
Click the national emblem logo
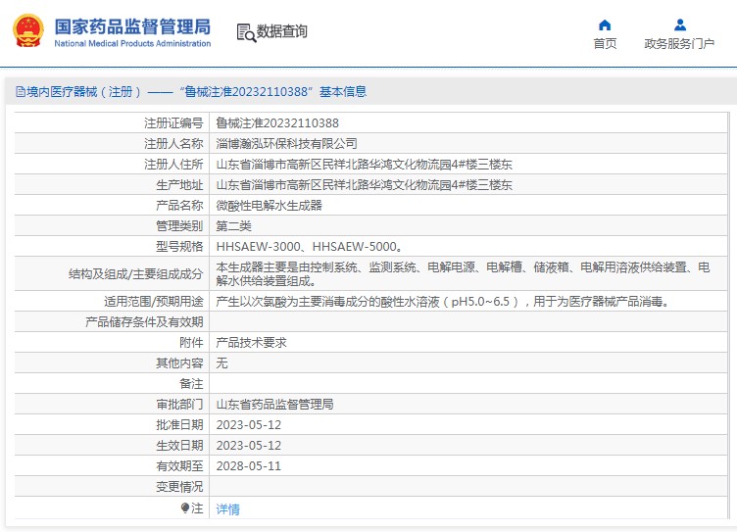28,31
